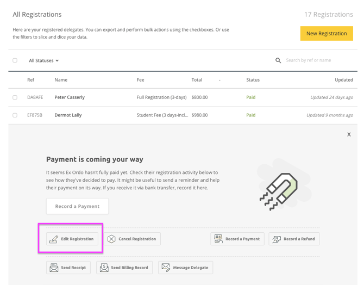364x285 pixels.
Task: Click the yellow New Registration button
Action: click(x=326, y=33)
